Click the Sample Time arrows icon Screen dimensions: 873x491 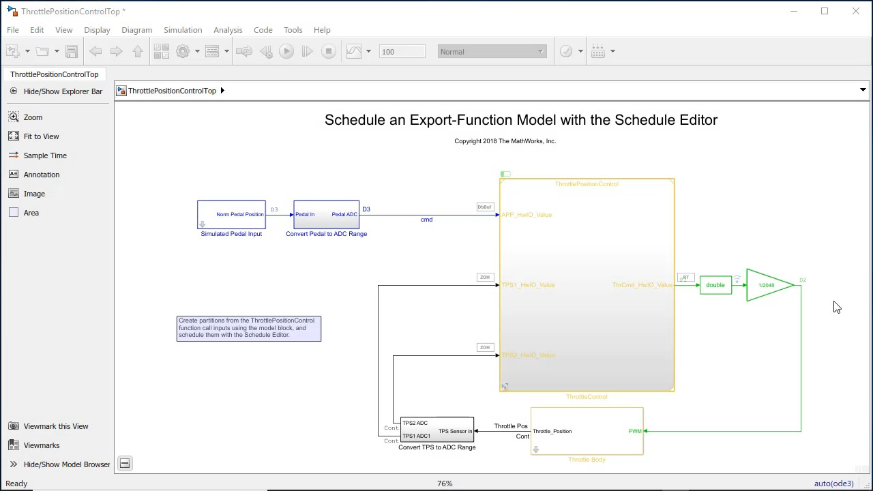[x=14, y=155]
